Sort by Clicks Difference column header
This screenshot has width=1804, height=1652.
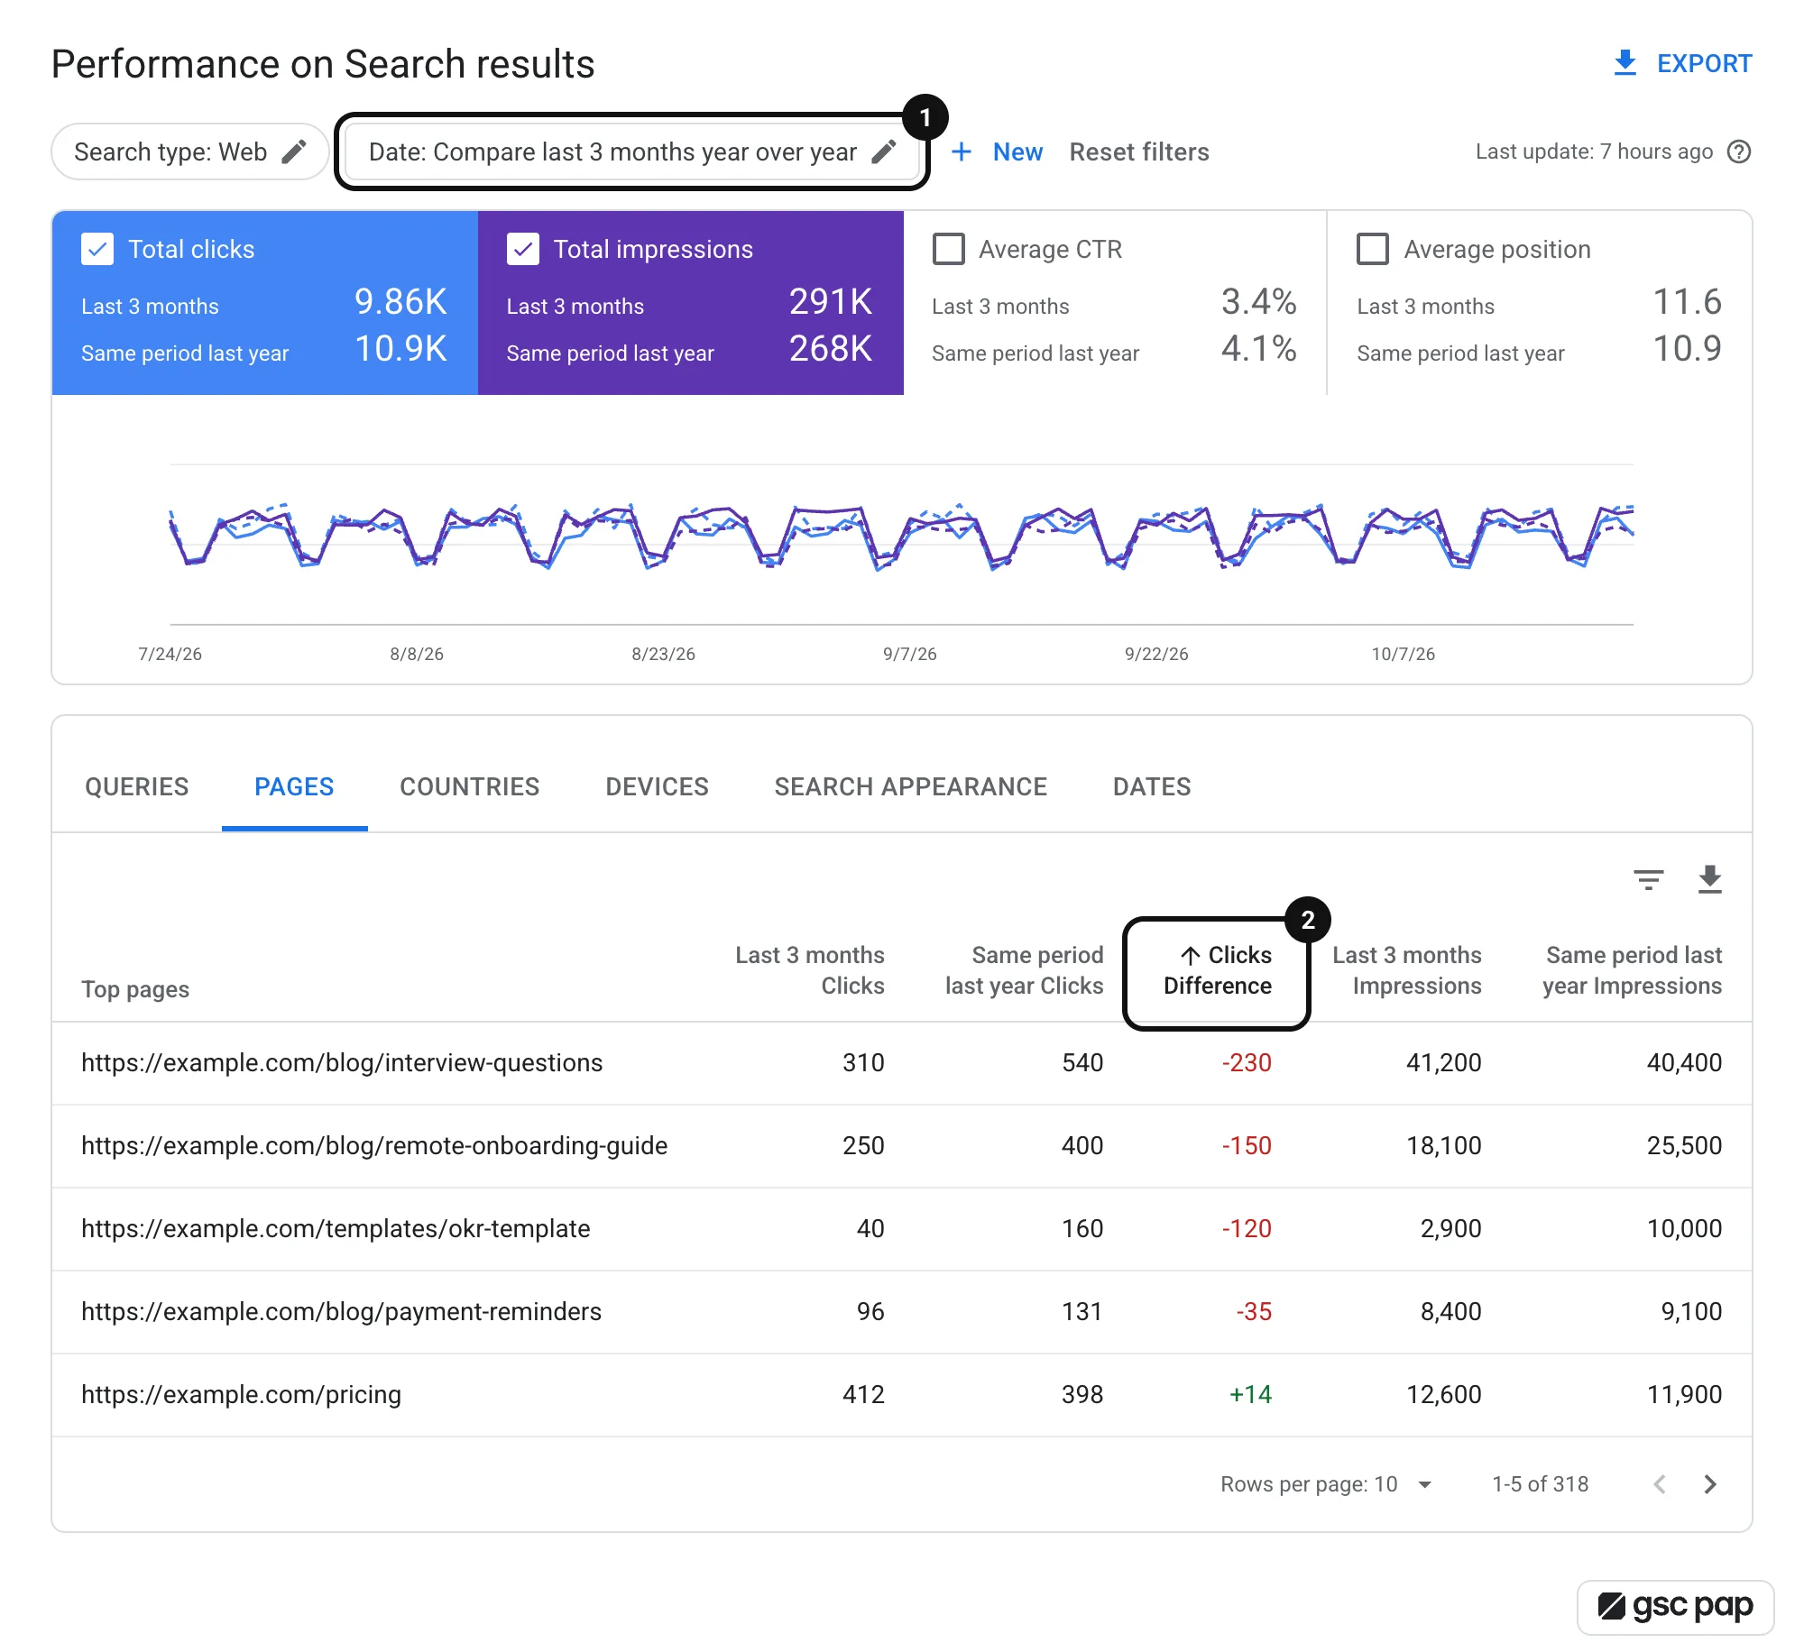pyautogui.click(x=1217, y=971)
